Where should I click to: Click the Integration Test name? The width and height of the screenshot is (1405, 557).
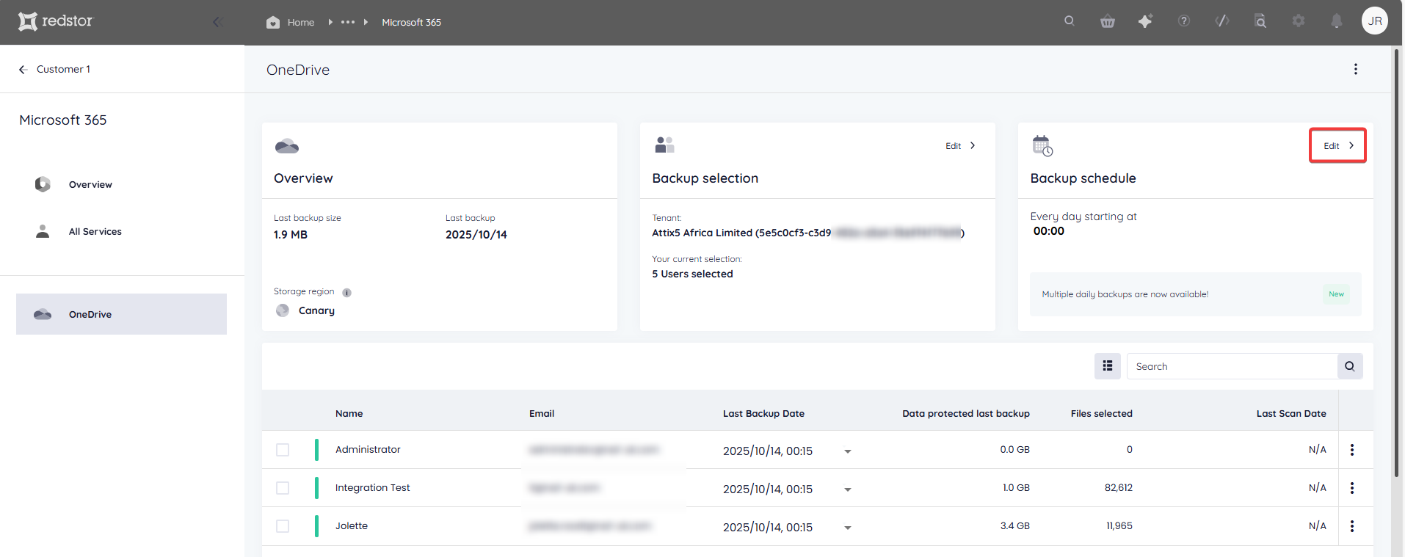[x=372, y=487]
